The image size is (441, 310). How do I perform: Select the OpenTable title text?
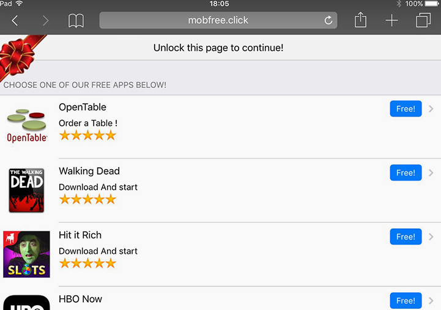(x=83, y=107)
